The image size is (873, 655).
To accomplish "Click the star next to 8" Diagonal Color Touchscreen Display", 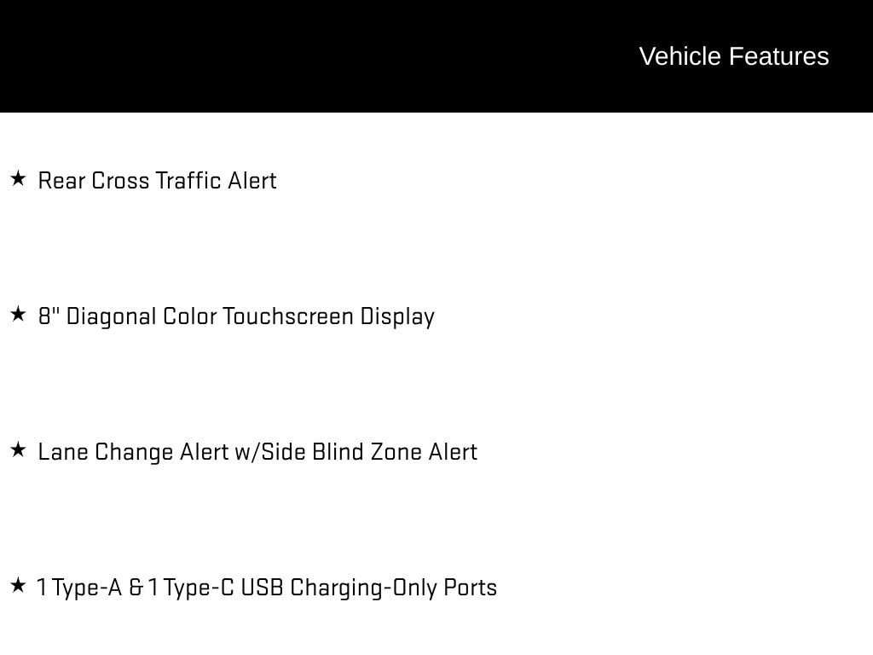I will point(18,315).
